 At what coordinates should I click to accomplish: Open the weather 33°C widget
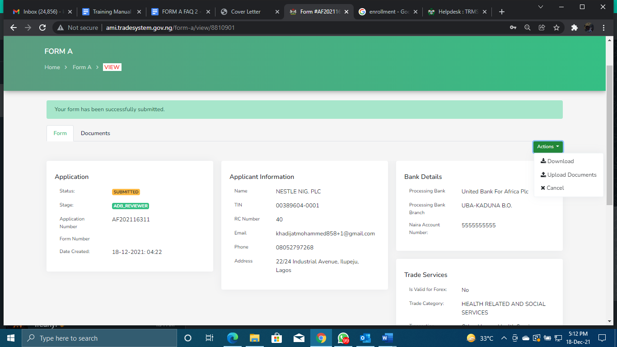(480, 338)
